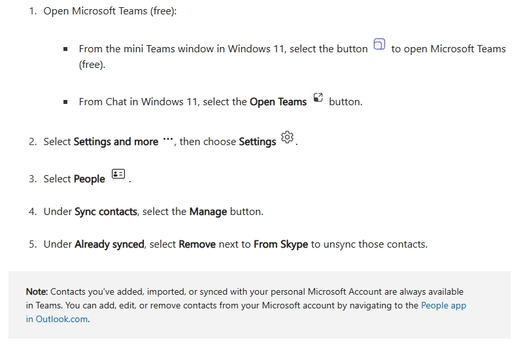Viewport: 512px width, 345px height.
Task: Click the bold People text in step 3
Action: pos(89,179)
